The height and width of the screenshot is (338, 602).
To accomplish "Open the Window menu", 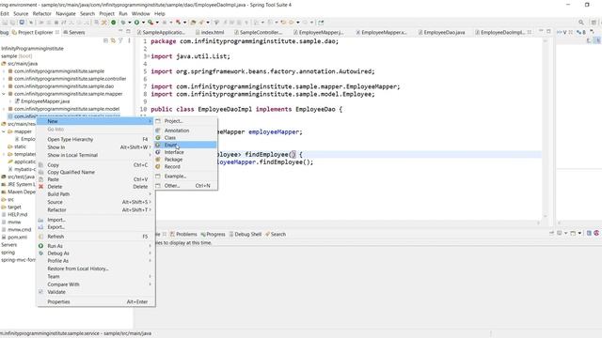I will 140,13.
